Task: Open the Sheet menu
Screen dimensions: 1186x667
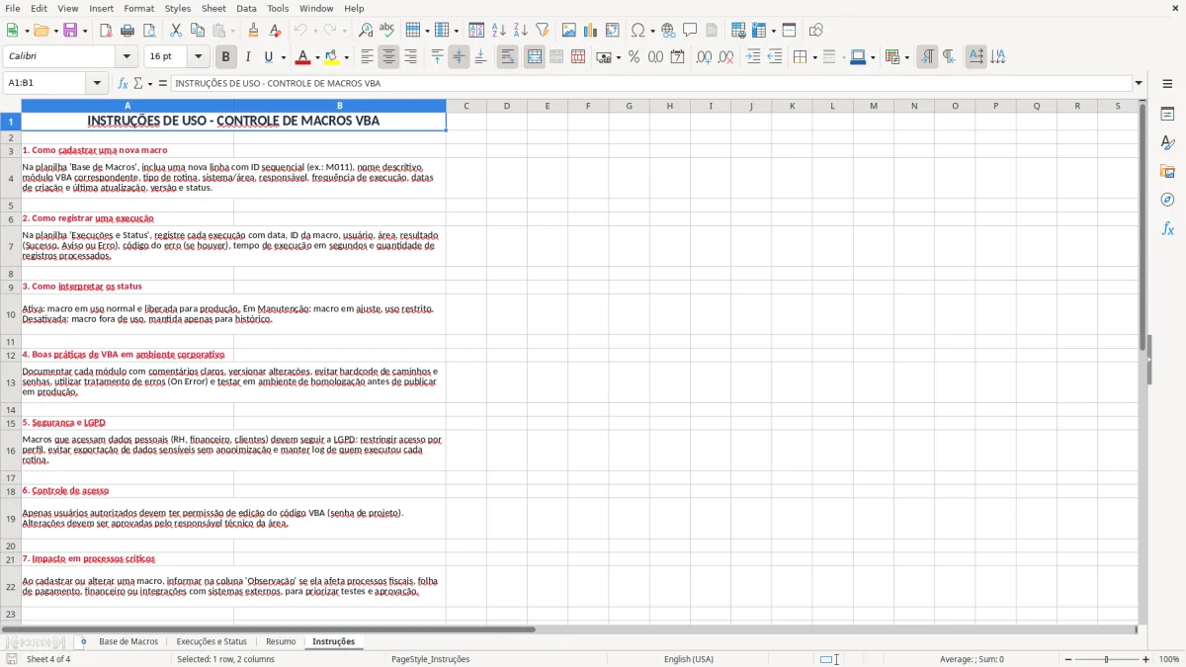Action: click(213, 8)
